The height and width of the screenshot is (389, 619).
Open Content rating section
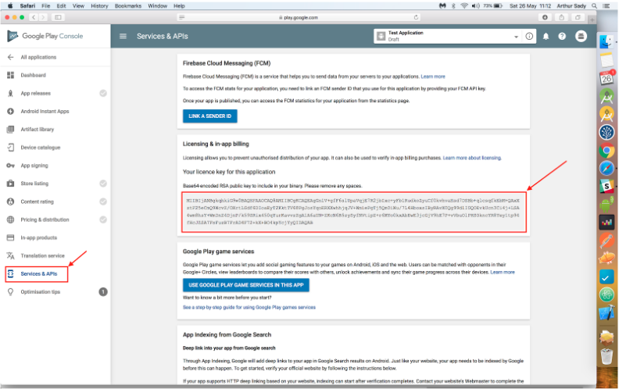(x=37, y=202)
